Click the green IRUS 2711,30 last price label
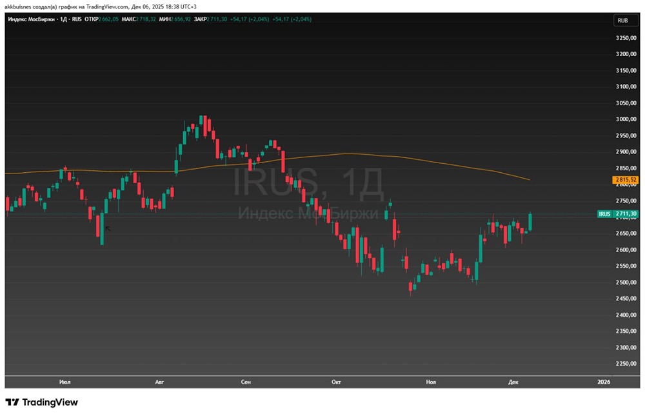The width and height of the screenshot is (645, 416). coord(618,214)
